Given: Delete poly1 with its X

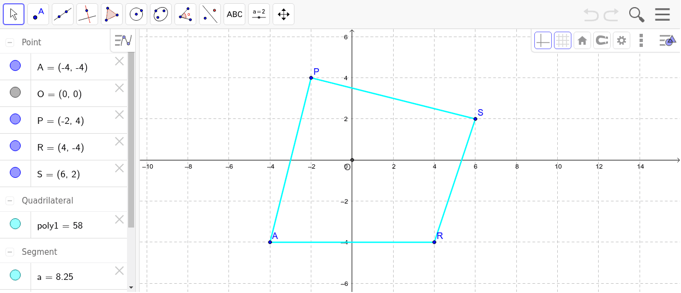Looking at the screenshot, I should [x=119, y=219].
